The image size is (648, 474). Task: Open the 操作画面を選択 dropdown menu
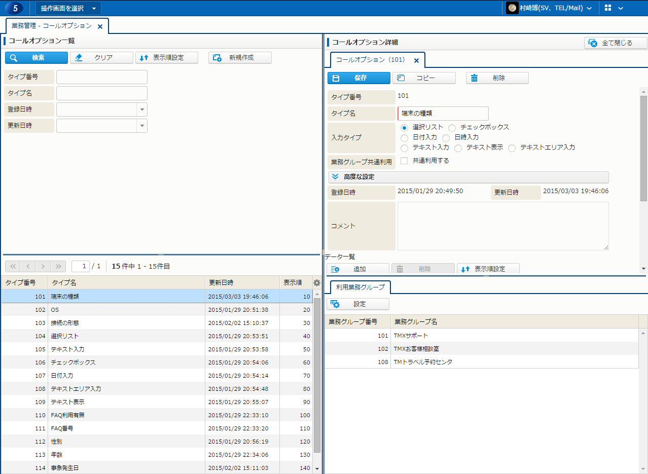(x=68, y=8)
